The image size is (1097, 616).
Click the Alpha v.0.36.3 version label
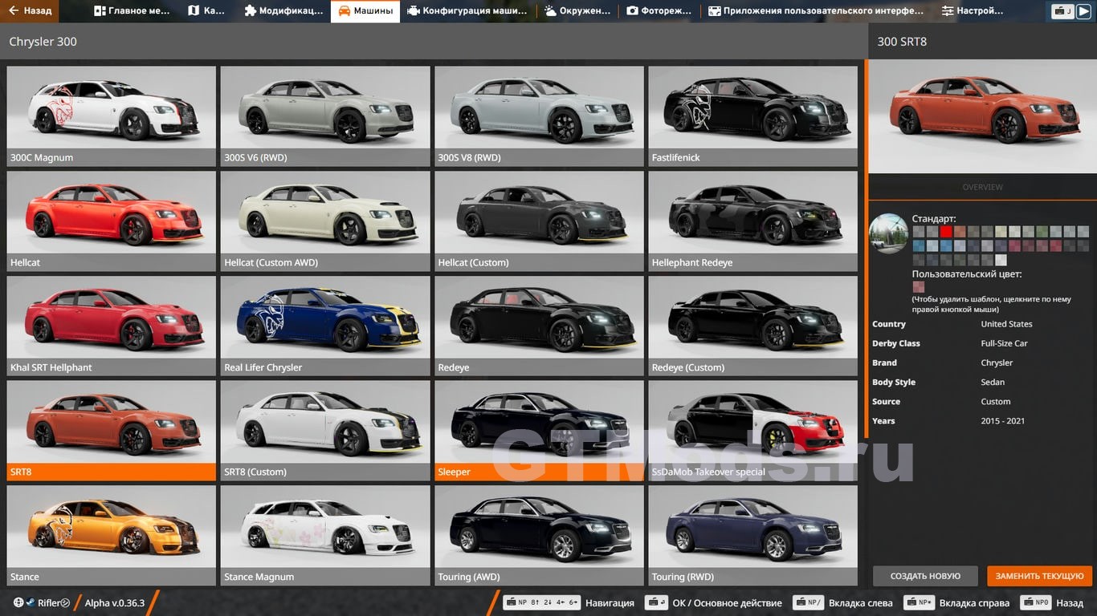[115, 603]
